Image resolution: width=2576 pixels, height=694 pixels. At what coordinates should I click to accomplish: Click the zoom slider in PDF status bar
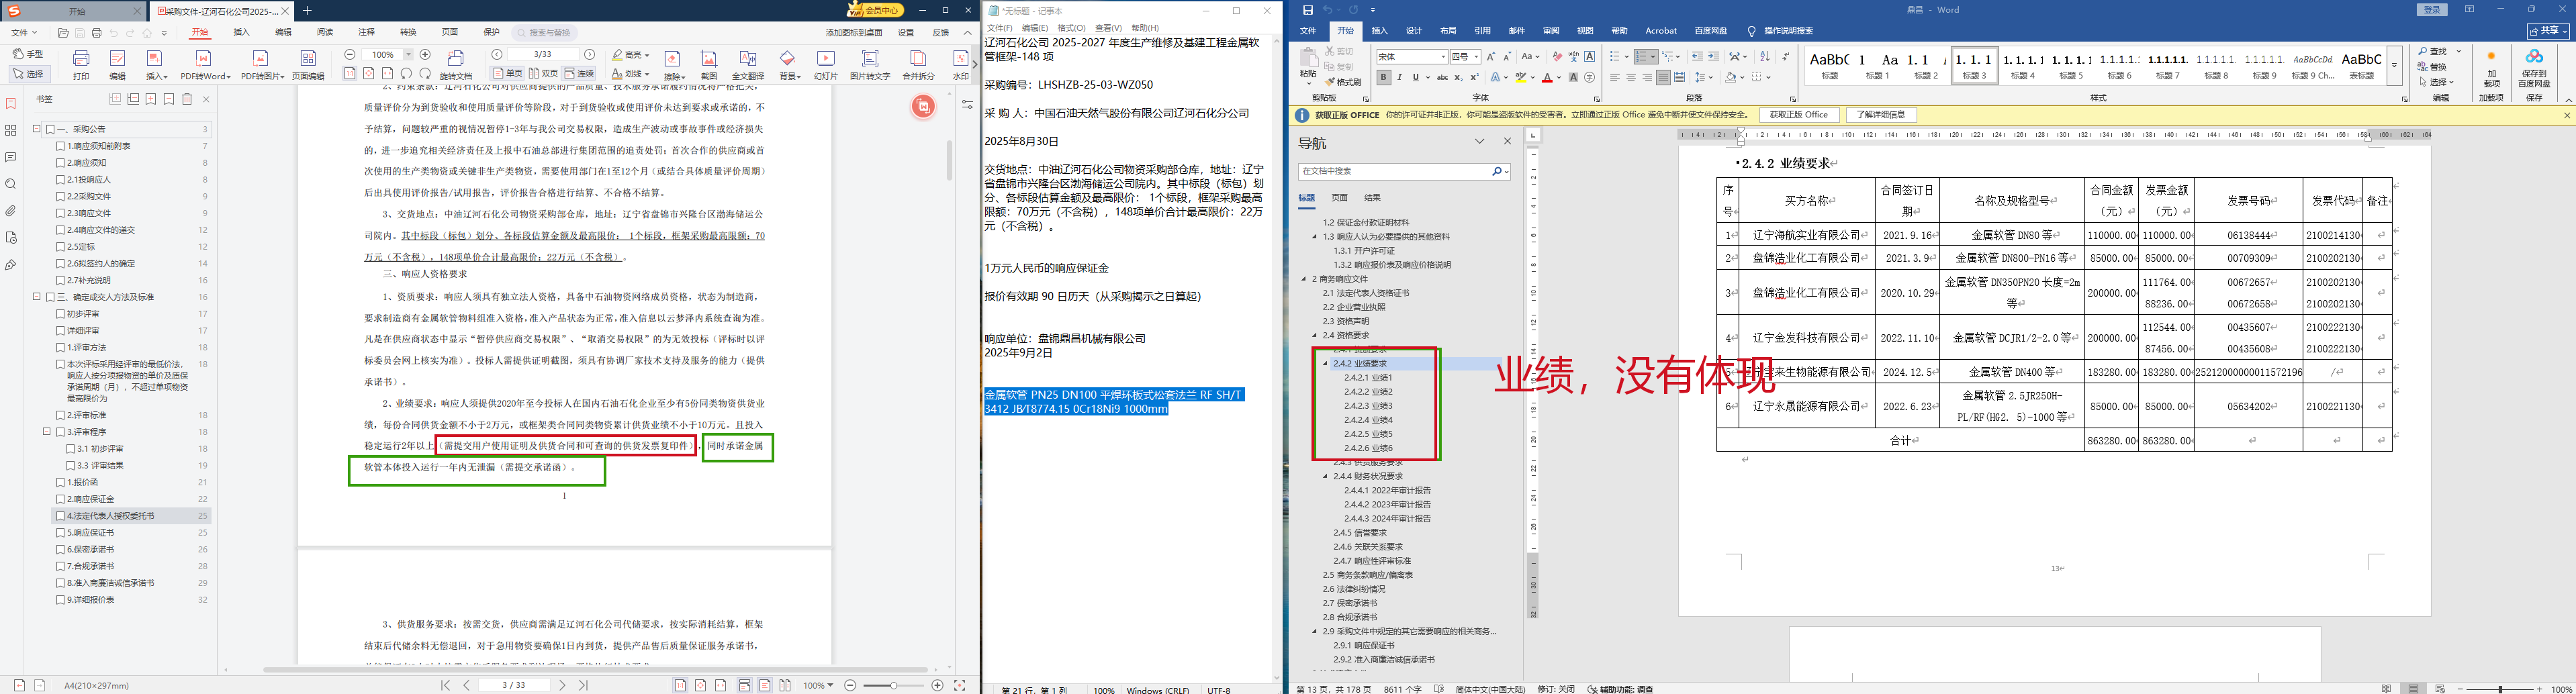tap(893, 685)
